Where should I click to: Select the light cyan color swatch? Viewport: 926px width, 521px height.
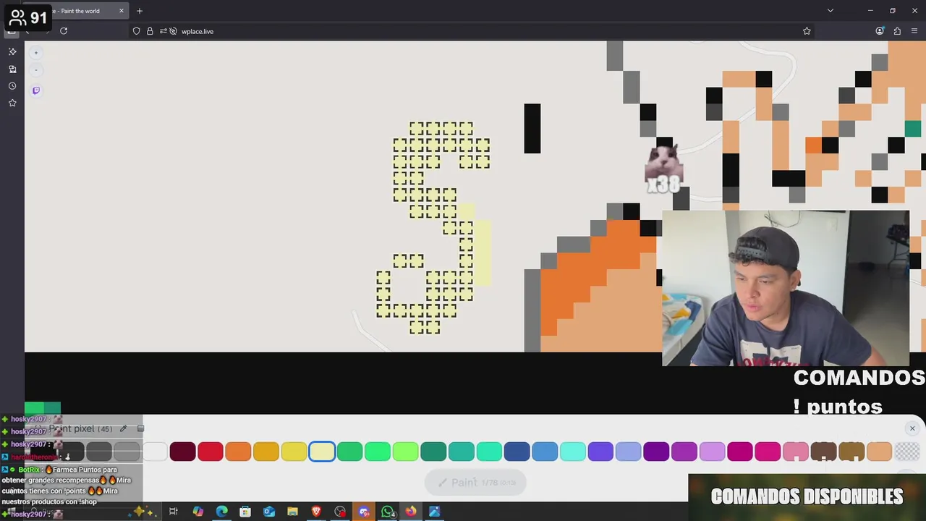pos(572,452)
